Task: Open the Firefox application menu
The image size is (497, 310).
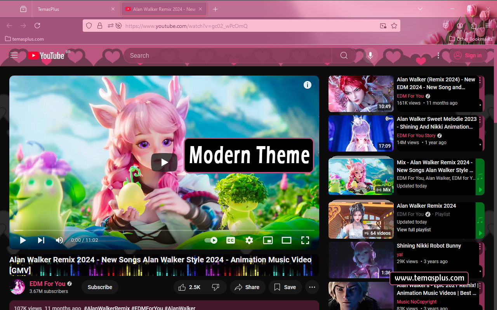Action: click(x=488, y=26)
